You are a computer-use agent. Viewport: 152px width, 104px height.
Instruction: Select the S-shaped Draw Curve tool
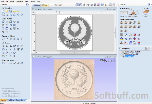point(11,25)
